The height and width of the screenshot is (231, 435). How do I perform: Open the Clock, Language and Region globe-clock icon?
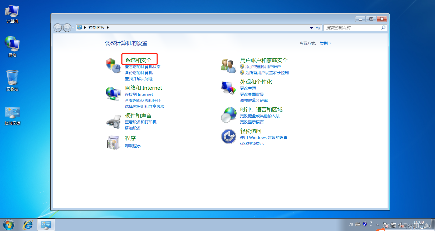click(228, 115)
